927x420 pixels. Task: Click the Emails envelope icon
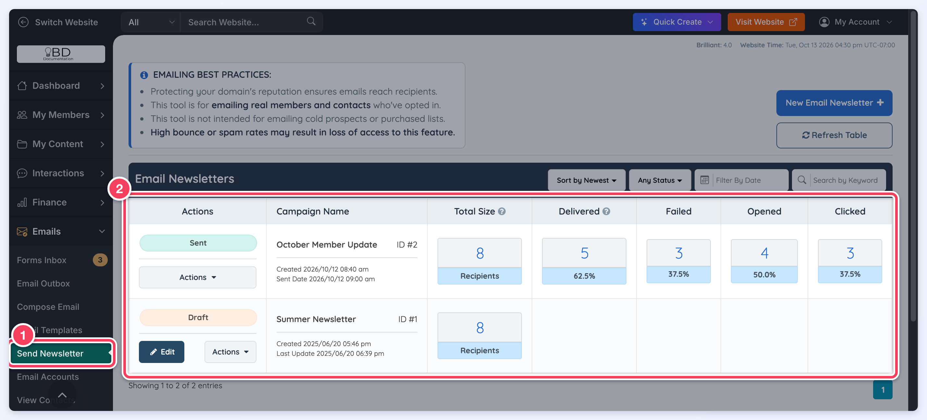(x=22, y=231)
